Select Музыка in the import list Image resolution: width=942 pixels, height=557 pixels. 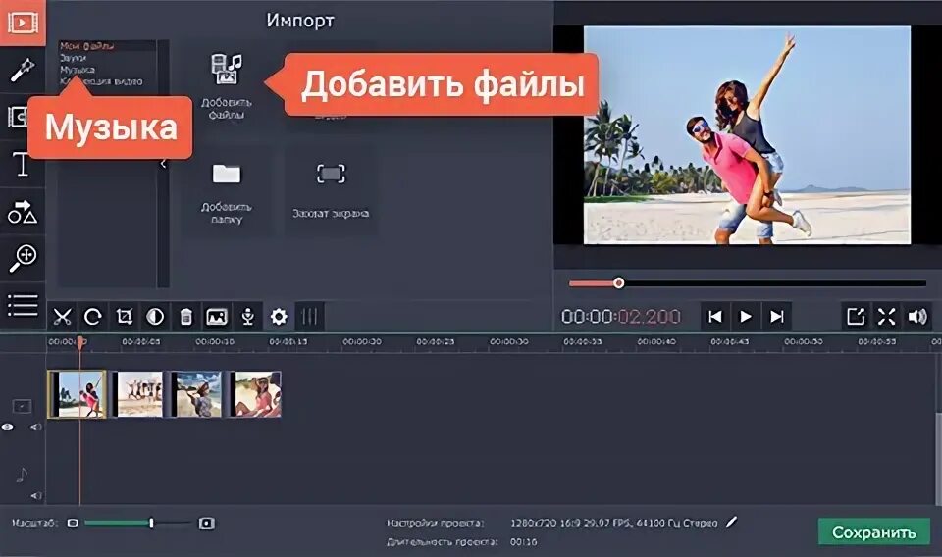tap(78, 70)
